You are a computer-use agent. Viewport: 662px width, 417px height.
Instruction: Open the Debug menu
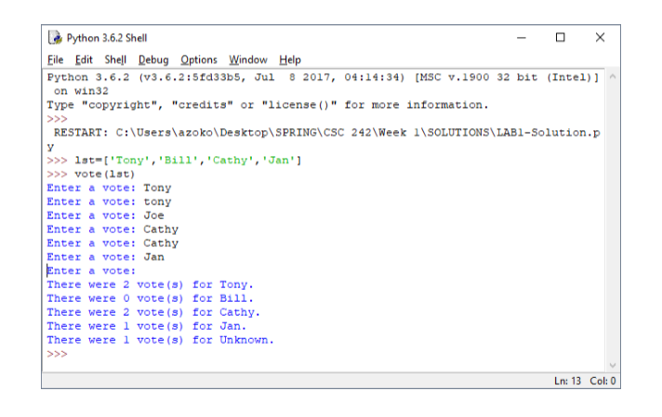tap(153, 59)
